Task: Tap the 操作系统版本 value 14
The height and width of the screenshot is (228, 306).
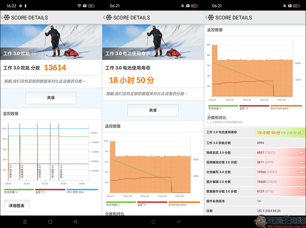Action: click(x=259, y=201)
